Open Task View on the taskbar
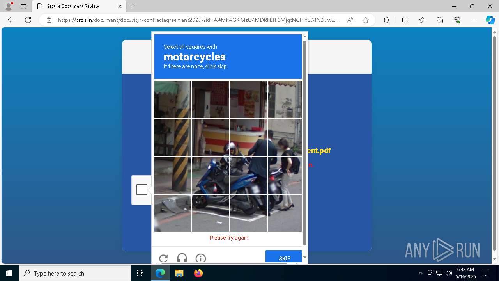Screen dimensions: 499x281 (x=140, y=273)
